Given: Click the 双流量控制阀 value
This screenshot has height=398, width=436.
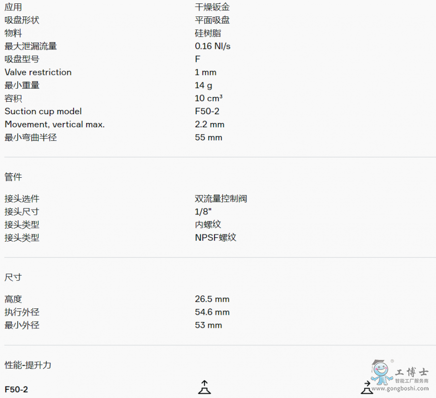Looking at the screenshot, I should click(x=221, y=199).
